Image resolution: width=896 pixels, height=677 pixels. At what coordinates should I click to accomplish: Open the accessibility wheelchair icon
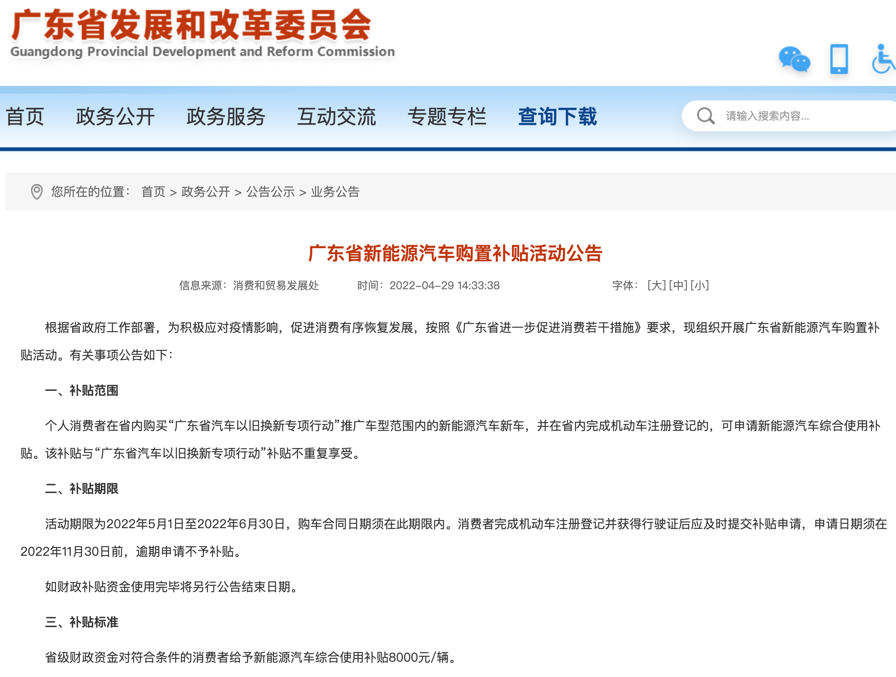pyautogui.click(x=884, y=59)
